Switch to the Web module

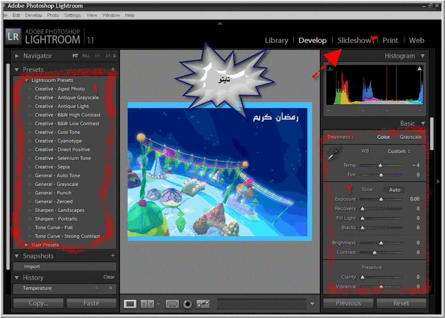pyautogui.click(x=416, y=40)
